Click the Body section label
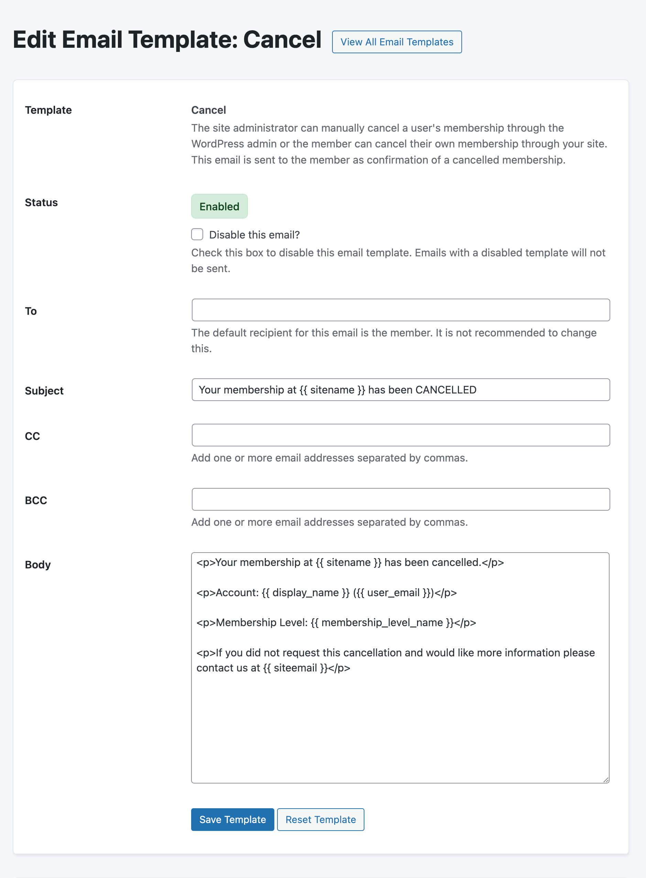The width and height of the screenshot is (646, 878). point(37,564)
